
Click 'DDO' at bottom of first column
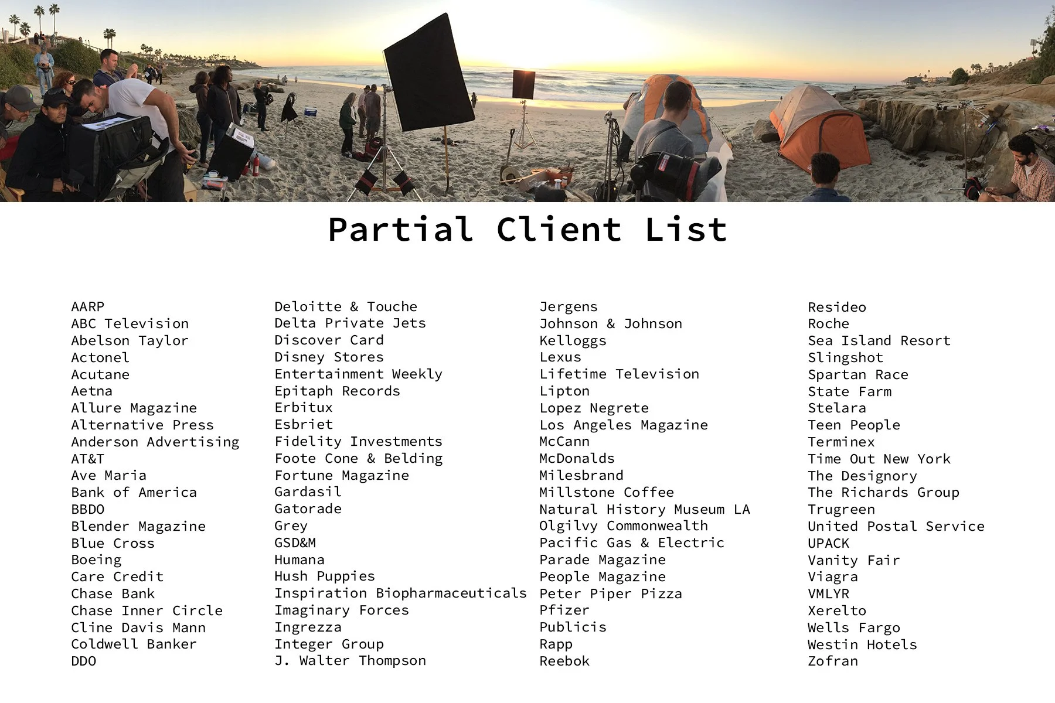pos(84,661)
